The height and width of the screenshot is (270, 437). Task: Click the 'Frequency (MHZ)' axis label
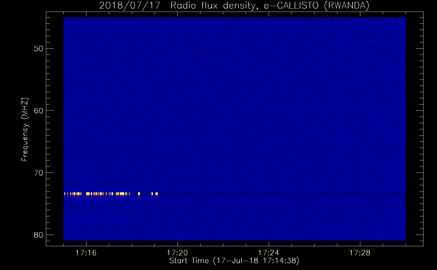(25, 129)
